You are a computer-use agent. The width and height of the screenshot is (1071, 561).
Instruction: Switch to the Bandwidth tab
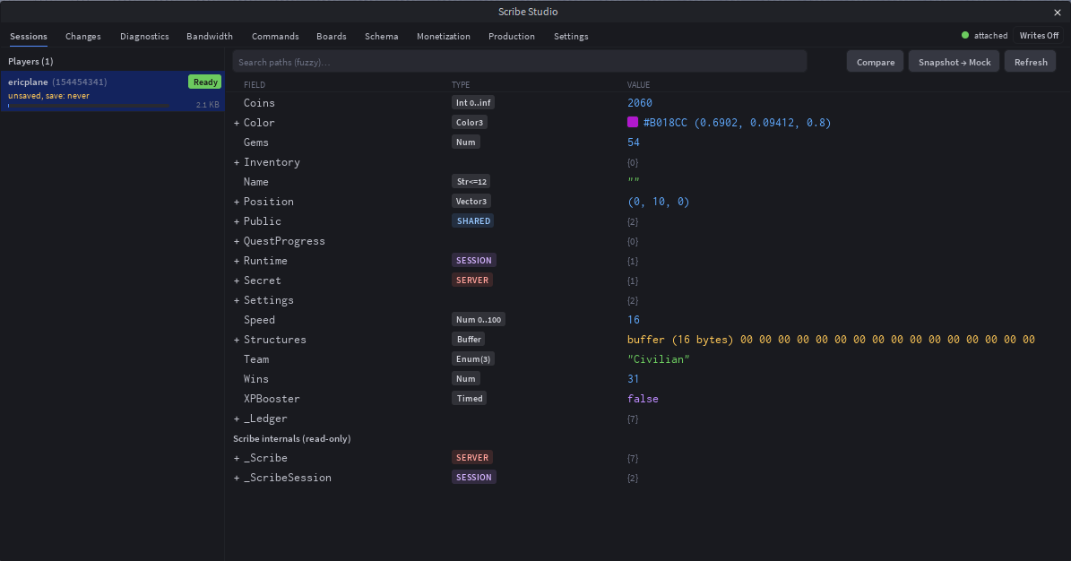pyautogui.click(x=210, y=36)
